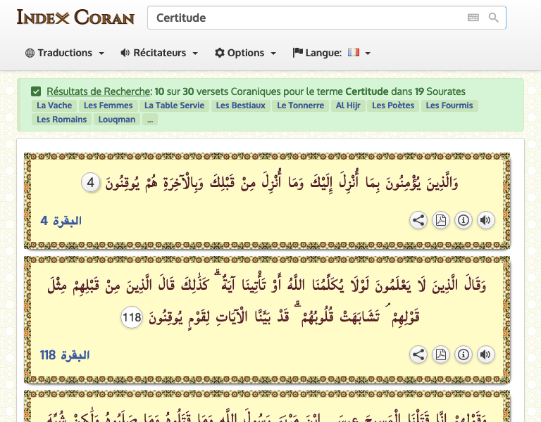Share verse 4 of Al-Baqara

[x=418, y=220]
